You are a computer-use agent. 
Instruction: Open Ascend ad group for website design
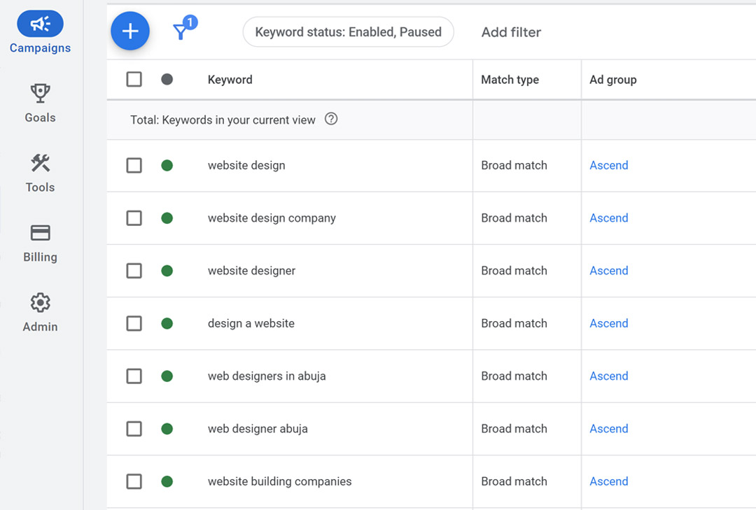(609, 165)
